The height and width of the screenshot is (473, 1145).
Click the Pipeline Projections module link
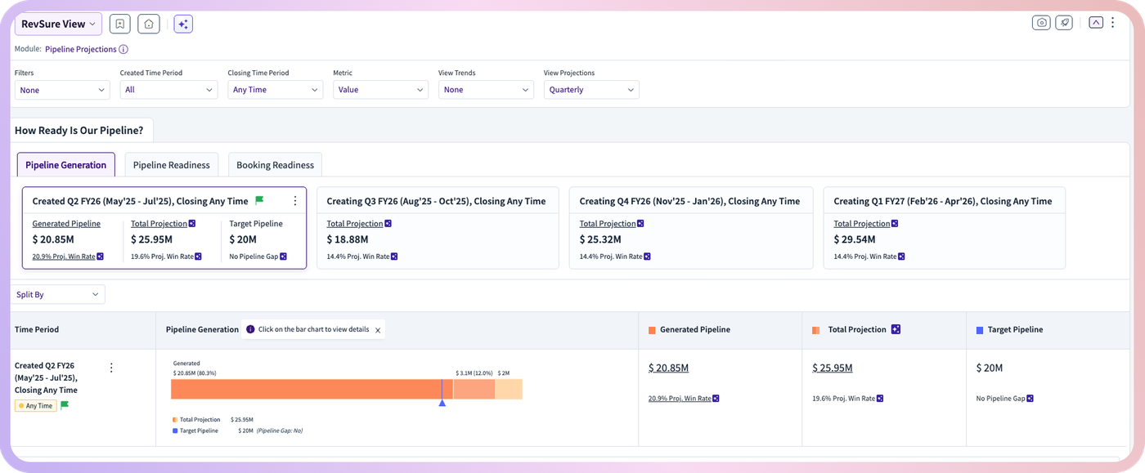81,49
